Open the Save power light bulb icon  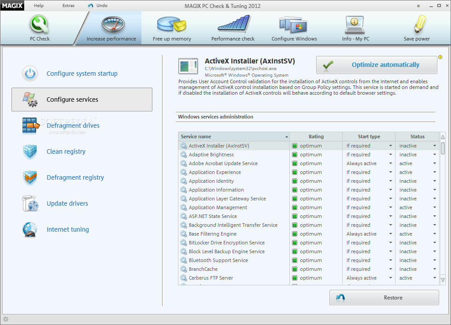(x=420, y=24)
